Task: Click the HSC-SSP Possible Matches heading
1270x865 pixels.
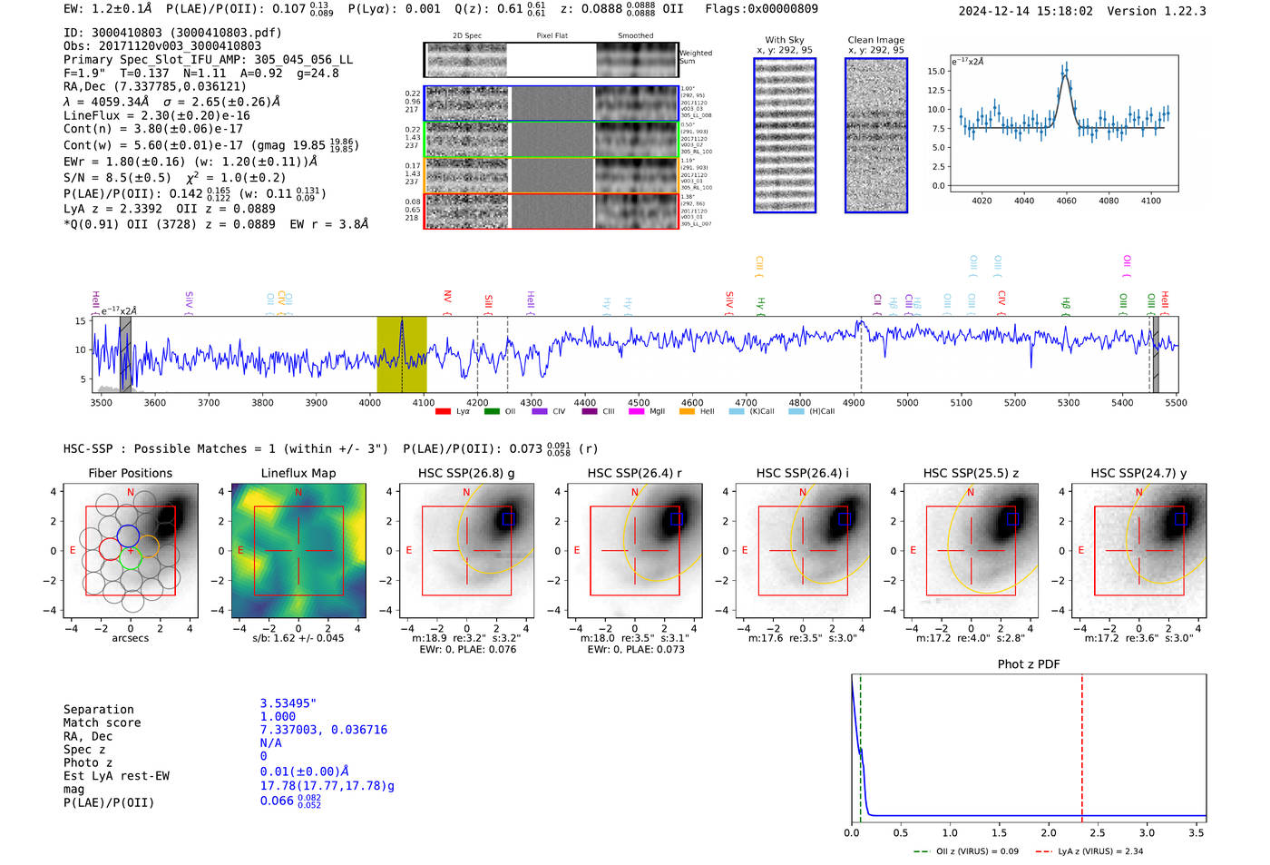Action: coord(226,448)
